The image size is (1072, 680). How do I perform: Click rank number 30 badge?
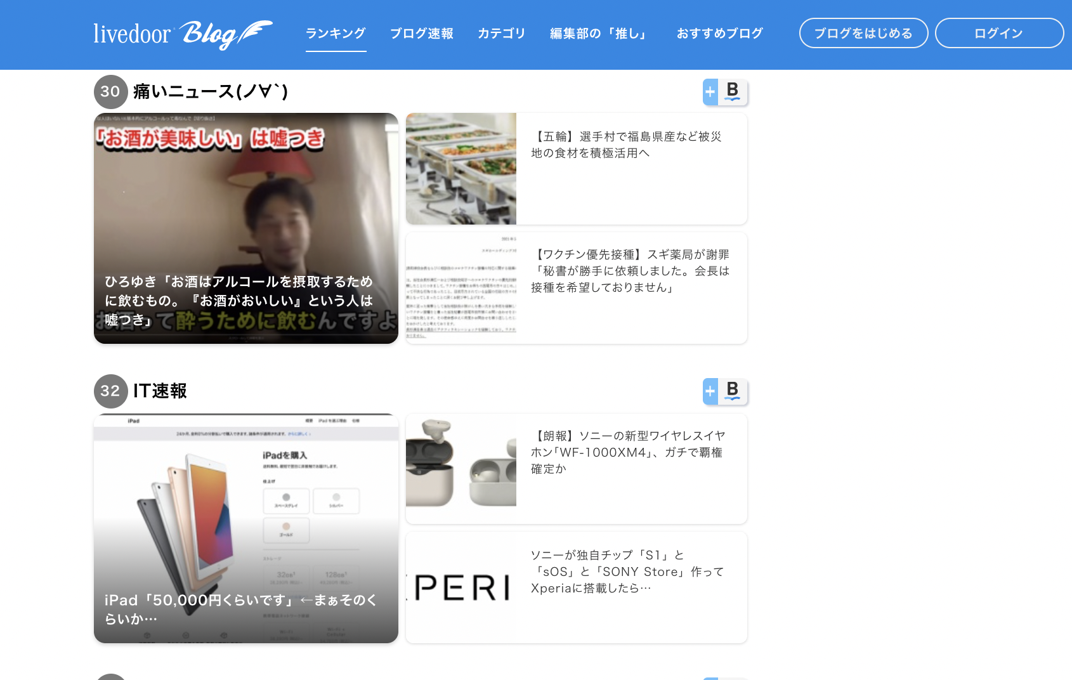point(110,92)
